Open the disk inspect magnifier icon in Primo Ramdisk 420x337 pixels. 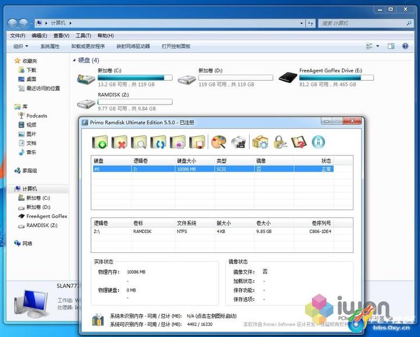click(x=139, y=142)
